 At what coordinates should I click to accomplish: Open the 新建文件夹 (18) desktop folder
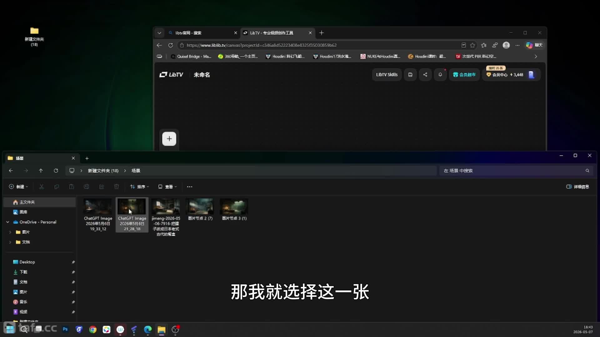pyautogui.click(x=34, y=37)
